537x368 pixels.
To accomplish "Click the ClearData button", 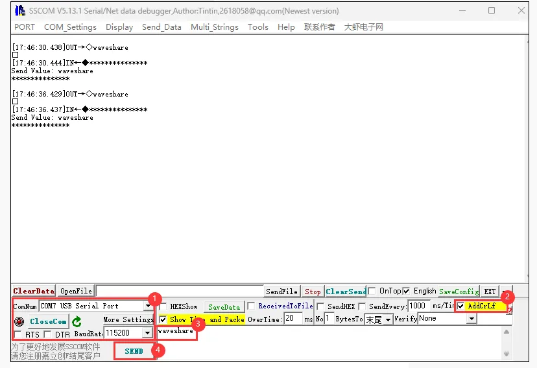I will (33, 292).
